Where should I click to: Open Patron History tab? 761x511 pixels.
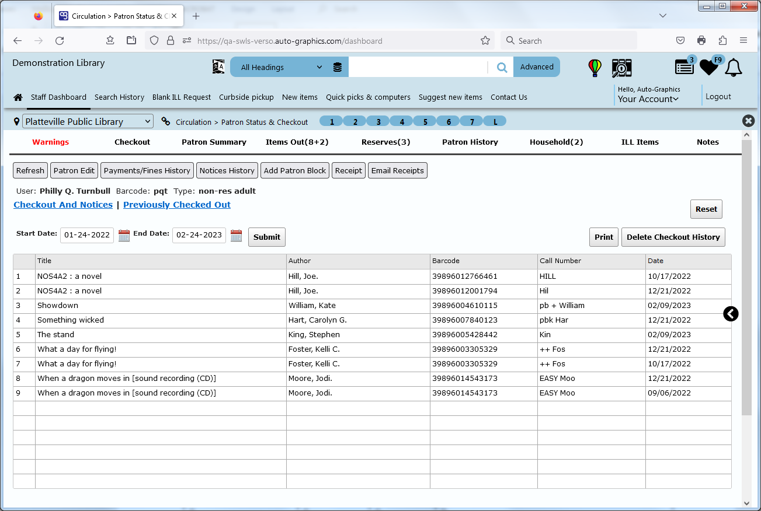click(470, 142)
